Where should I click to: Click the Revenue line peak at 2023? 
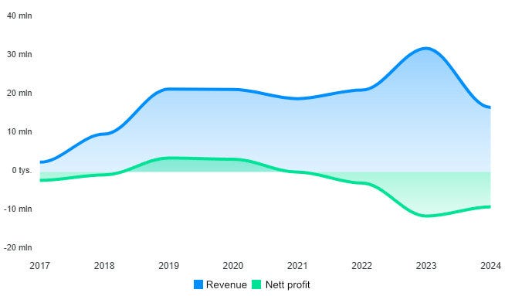tap(426, 49)
